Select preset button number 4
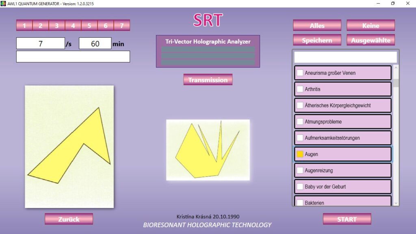The width and height of the screenshot is (416, 234). pos(73,26)
